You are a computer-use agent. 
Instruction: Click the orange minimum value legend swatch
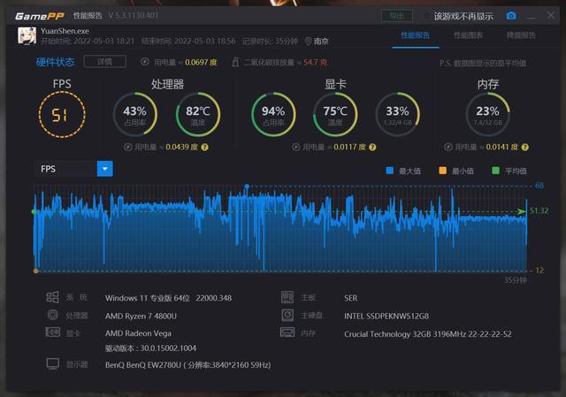pyautogui.click(x=442, y=171)
